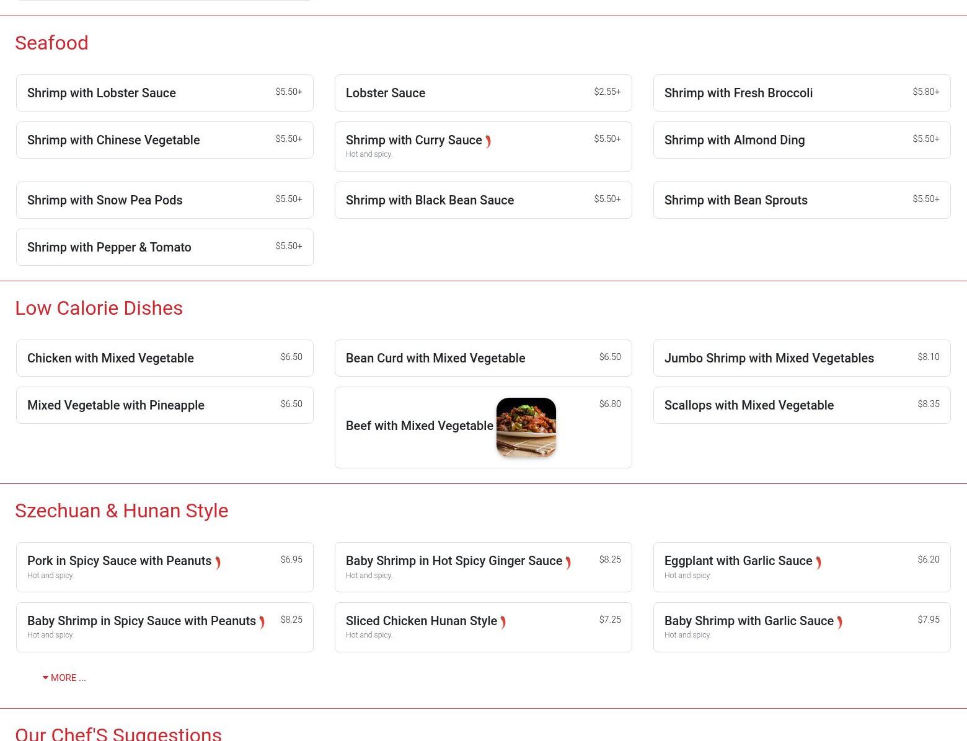Click spicy icon next to Pork in Spicy Sauce
This screenshot has height=741, width=967.
(218, 563)
